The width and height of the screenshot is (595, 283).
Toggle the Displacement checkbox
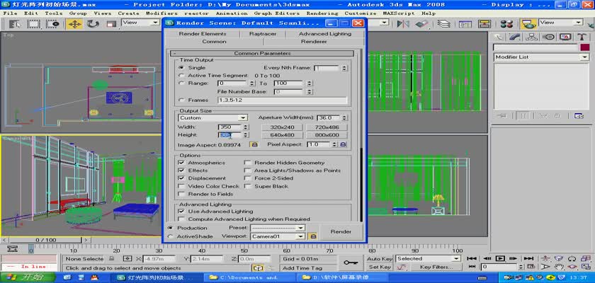(x=181, y=178)
